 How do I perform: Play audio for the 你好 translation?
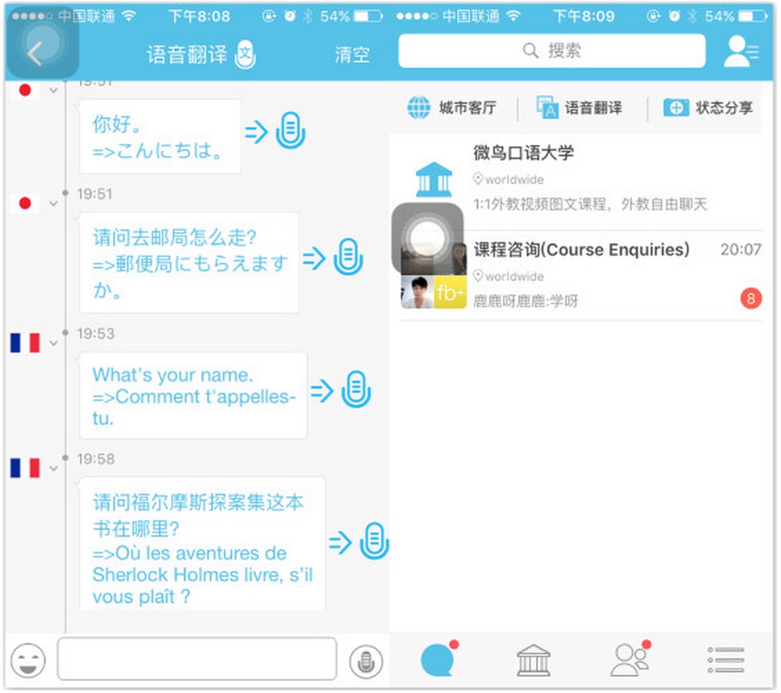click(x=290, y=131)
